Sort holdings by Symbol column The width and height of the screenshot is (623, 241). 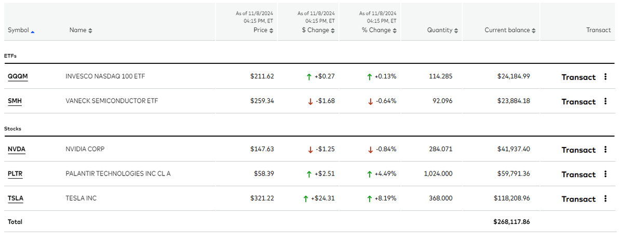click(21, 30)
